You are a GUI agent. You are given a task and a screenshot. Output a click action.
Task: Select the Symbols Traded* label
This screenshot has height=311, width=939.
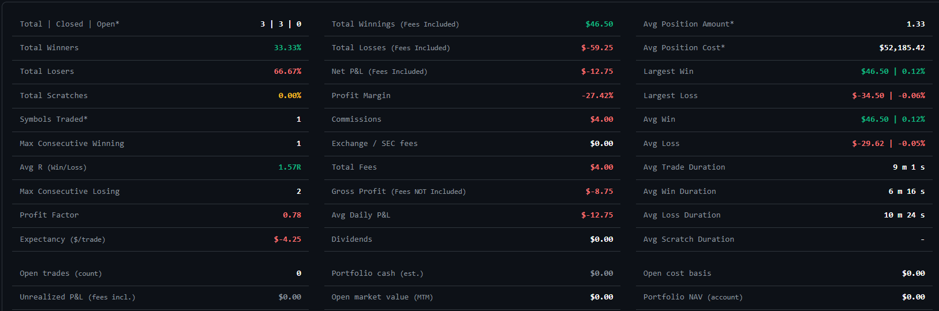click(54, 119)
